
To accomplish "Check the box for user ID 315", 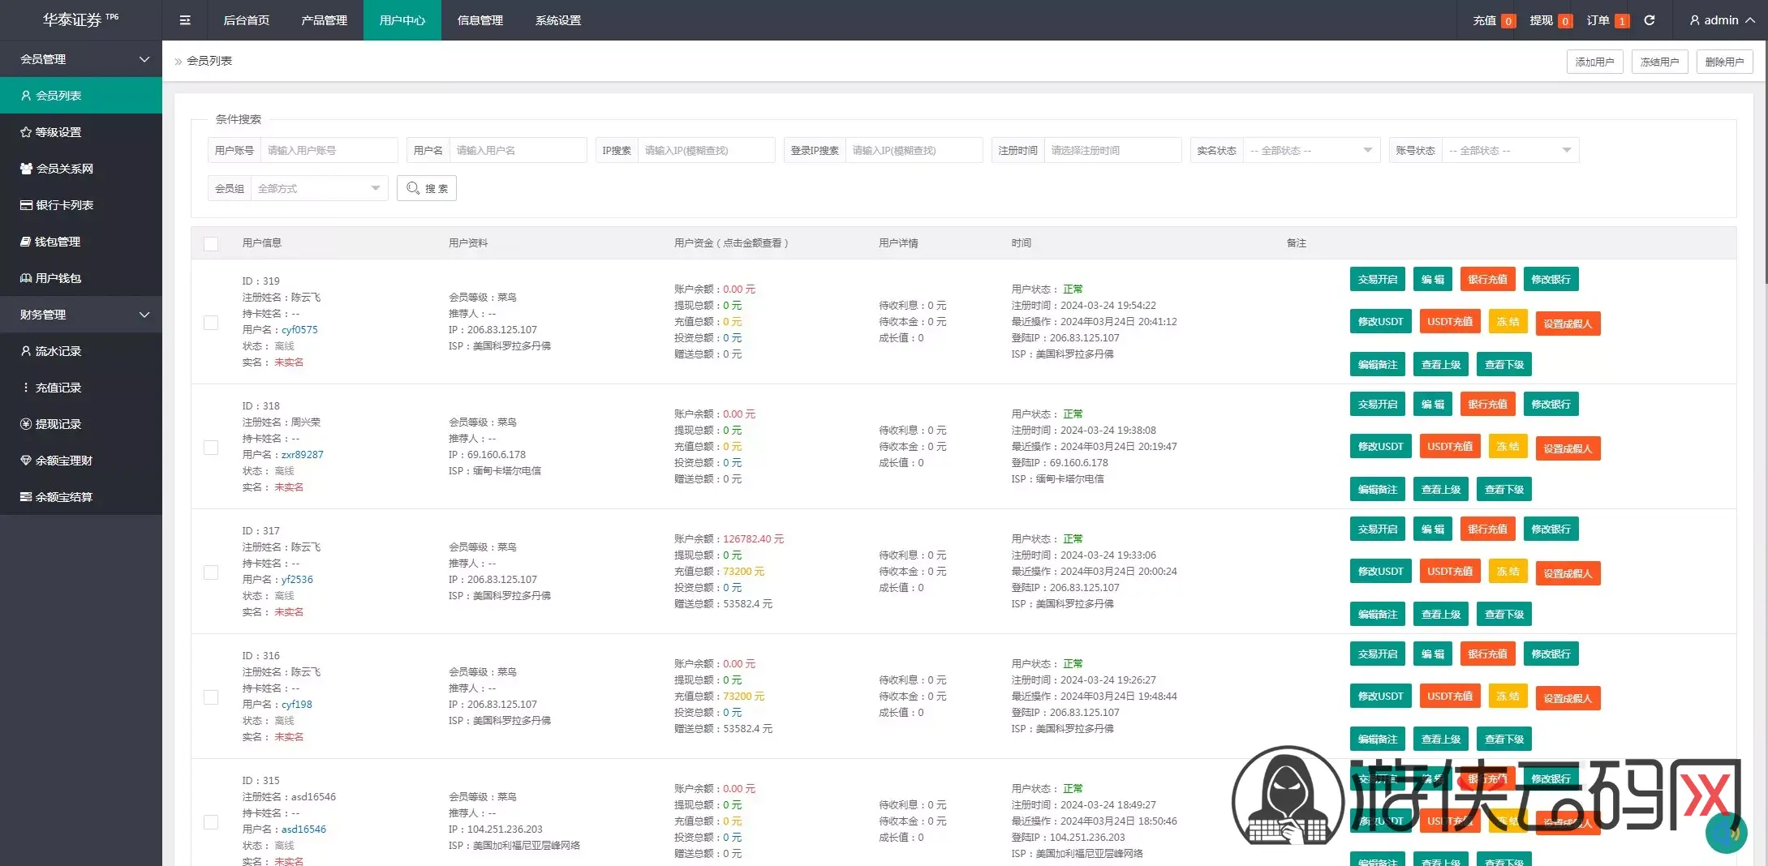I will click(211, 822).
